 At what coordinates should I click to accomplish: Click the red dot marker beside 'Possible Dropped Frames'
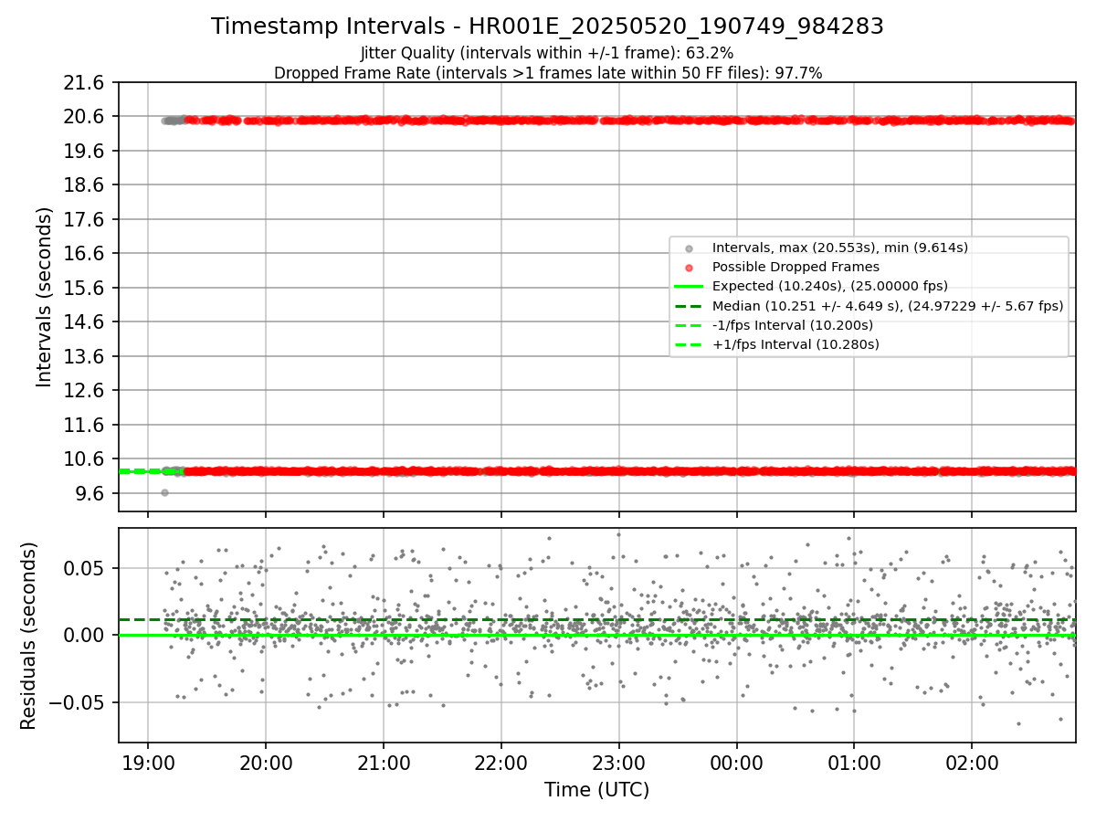click(689, 268)
